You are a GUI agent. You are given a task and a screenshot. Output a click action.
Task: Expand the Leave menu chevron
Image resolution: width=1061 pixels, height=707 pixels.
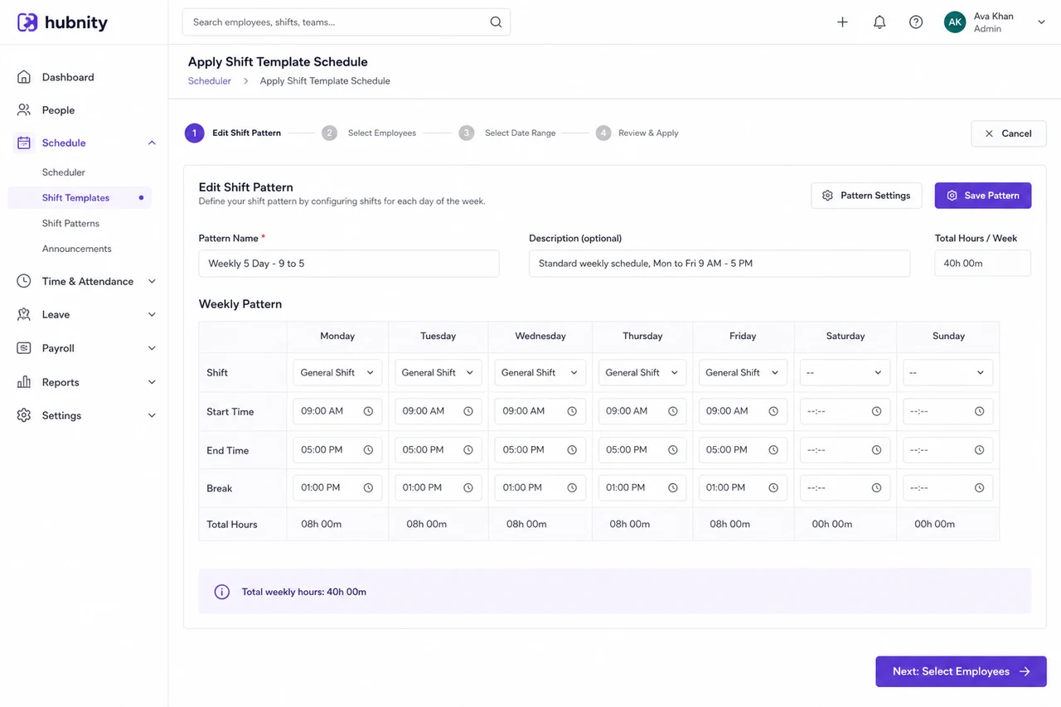[152, 314]
